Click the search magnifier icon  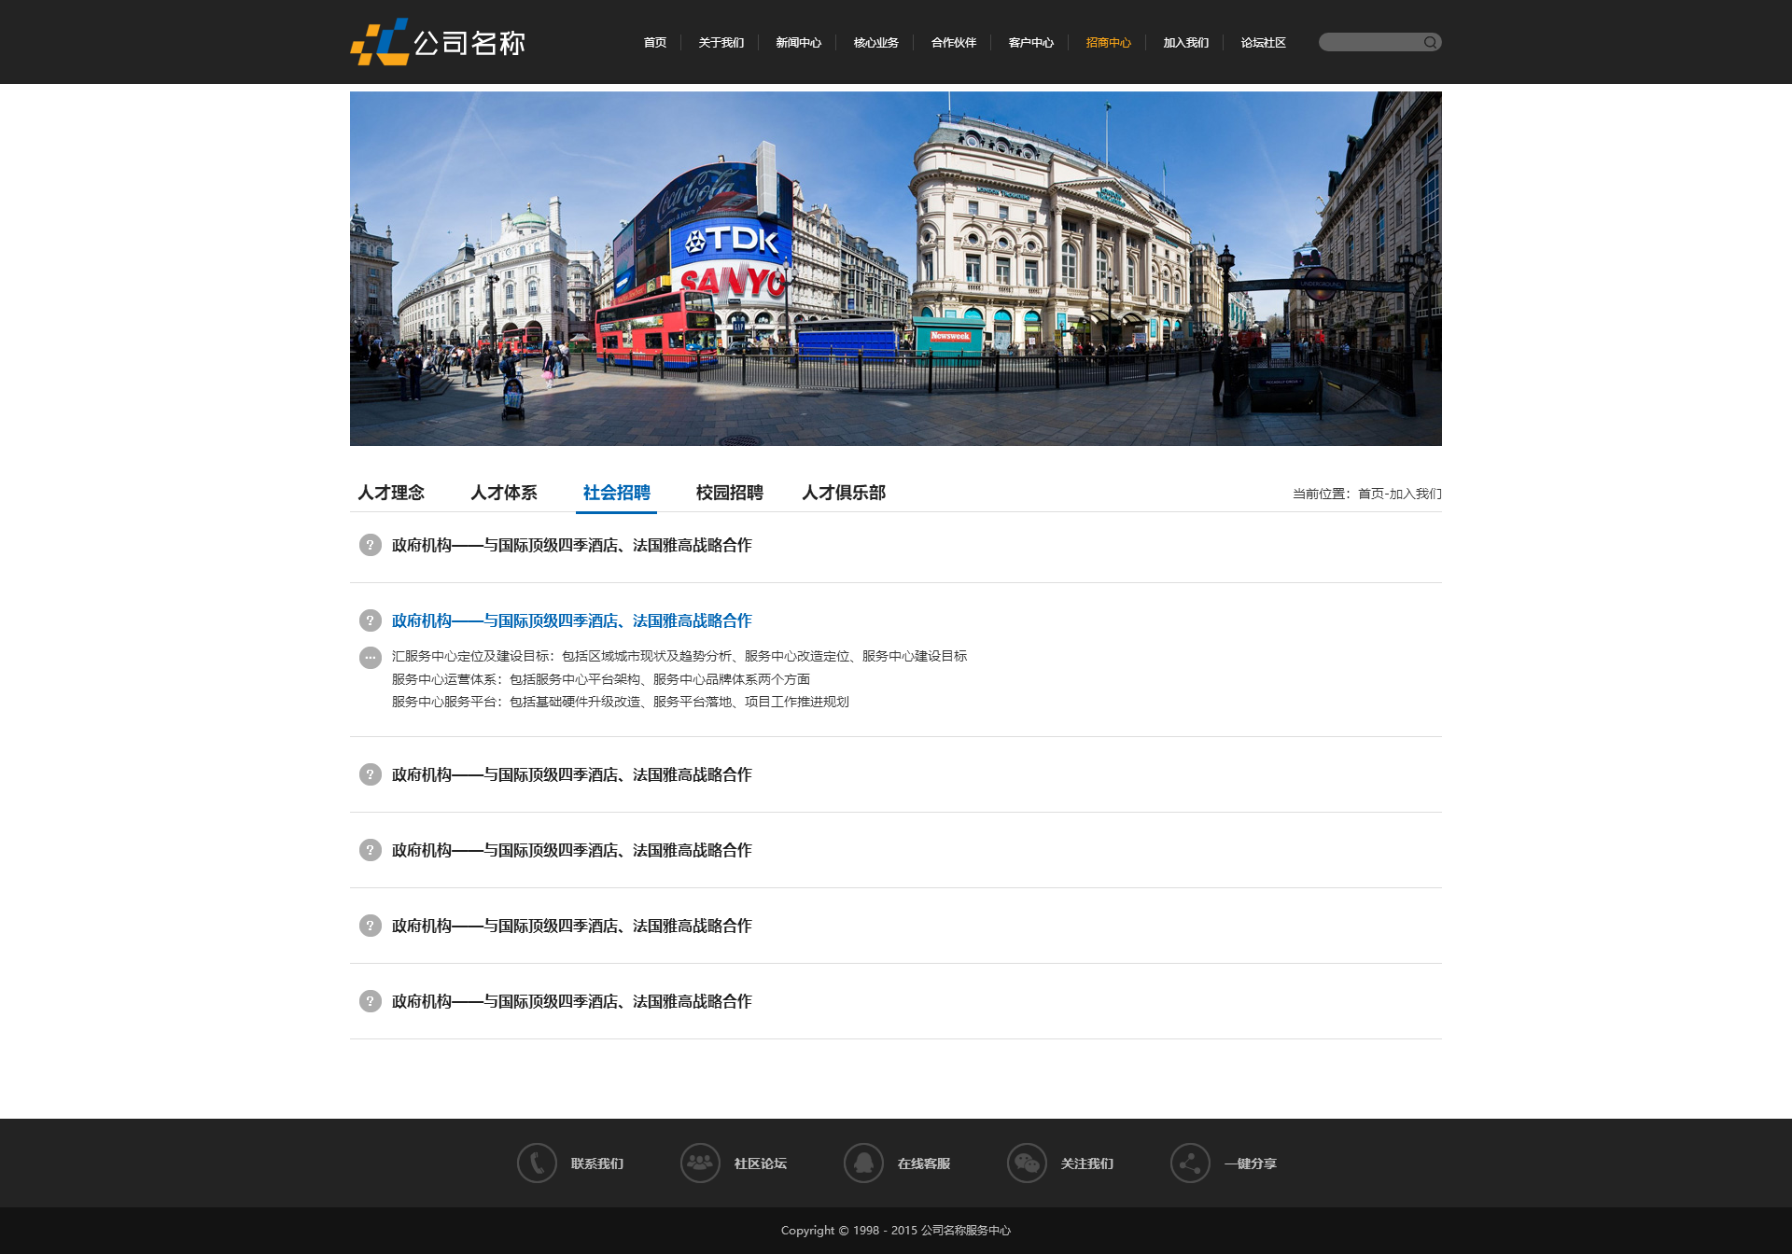click(1429, 42)
